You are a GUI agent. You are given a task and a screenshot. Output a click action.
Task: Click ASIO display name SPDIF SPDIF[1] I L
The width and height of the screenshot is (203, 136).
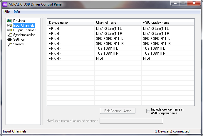coord(157,39)
